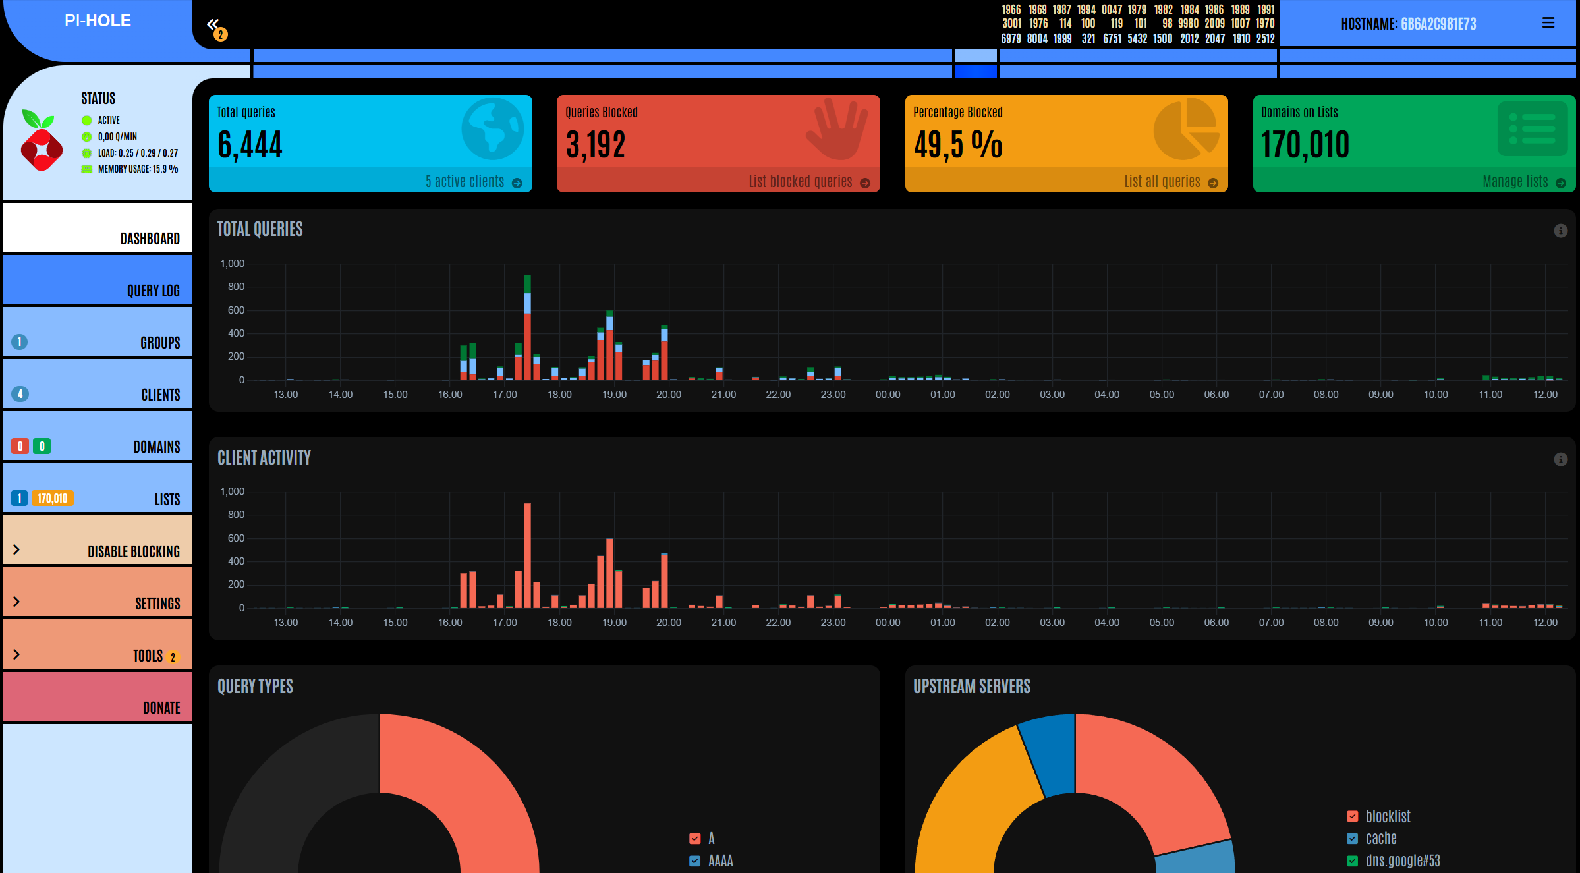Image resolution: width=1580 pixels, height=873 pixels.
Task: Open the Lists management page
Action: pyautogui.click(x=98, y=488)
